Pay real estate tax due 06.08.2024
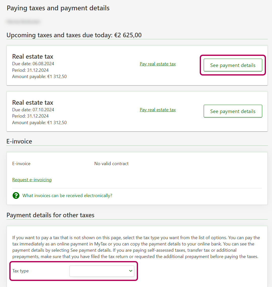 158,64
